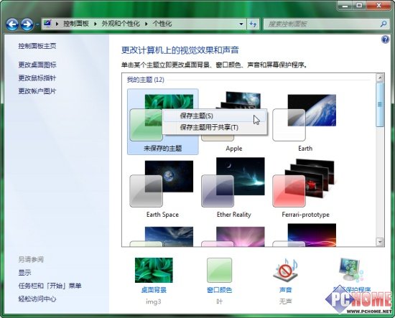Expand arrow after 外观和个性化 breadcrumb
The image size is (395, 318).
click(x=146, y=24)
